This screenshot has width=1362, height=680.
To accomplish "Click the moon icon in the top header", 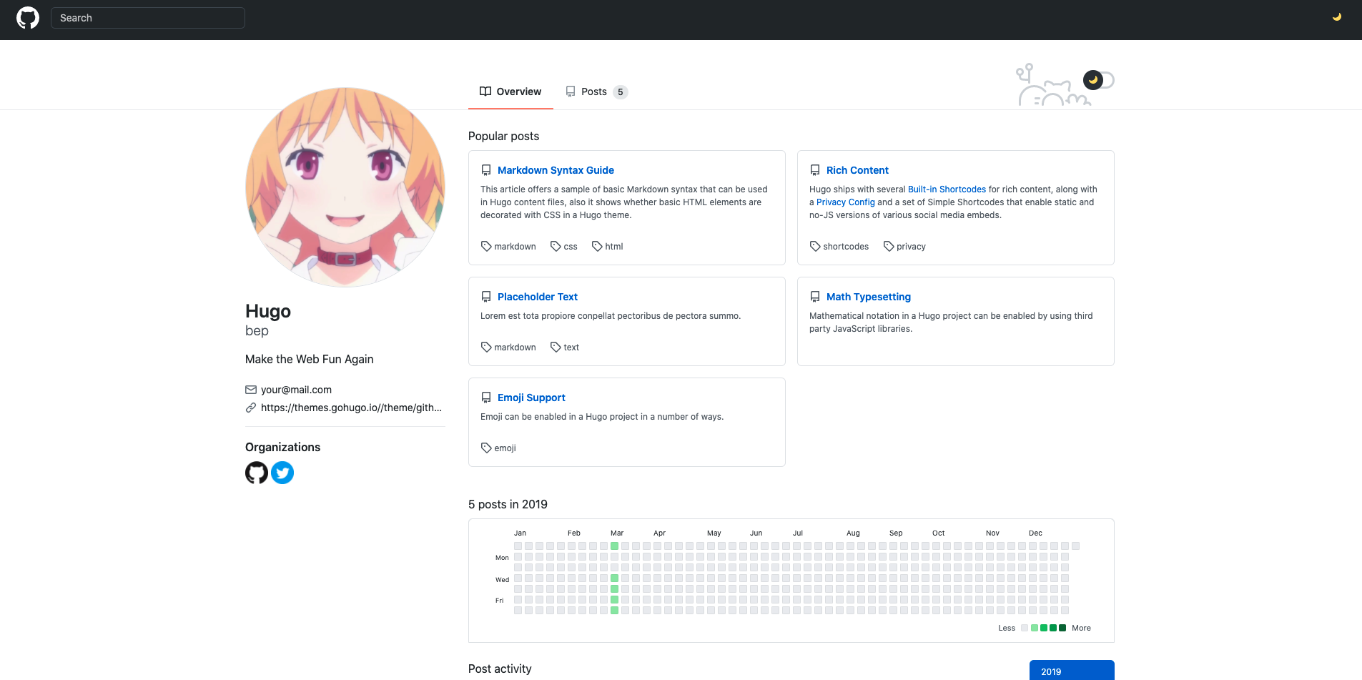I will pyautogui.click(x=1336, y=17).
